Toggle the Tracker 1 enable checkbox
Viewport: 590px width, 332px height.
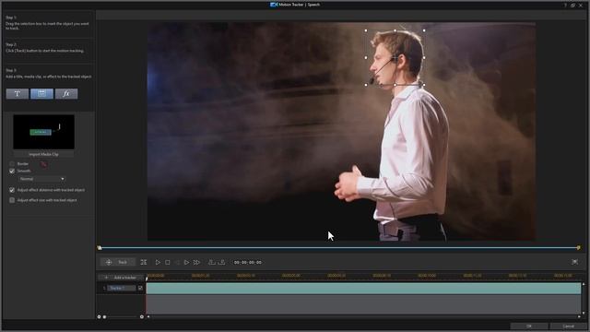(x=140, y=288)
